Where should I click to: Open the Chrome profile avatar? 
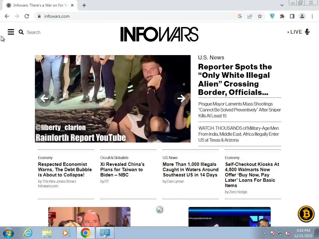302,16
